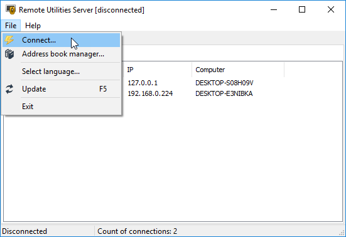Click the lightning bolt Connect icon

pos(9,40)
